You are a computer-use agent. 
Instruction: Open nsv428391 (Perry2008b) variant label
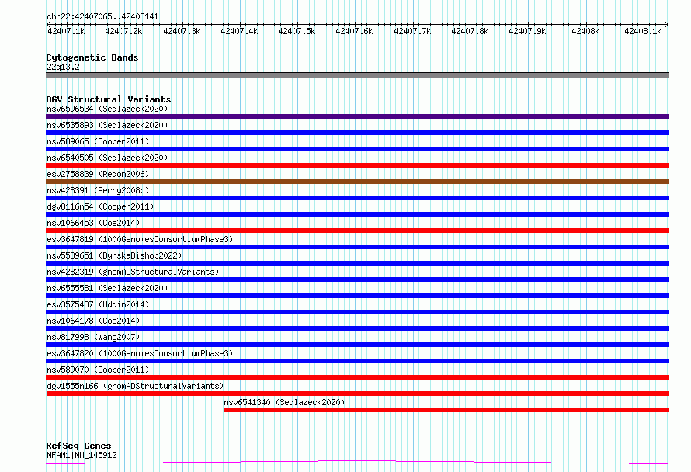tap(98, 190)
